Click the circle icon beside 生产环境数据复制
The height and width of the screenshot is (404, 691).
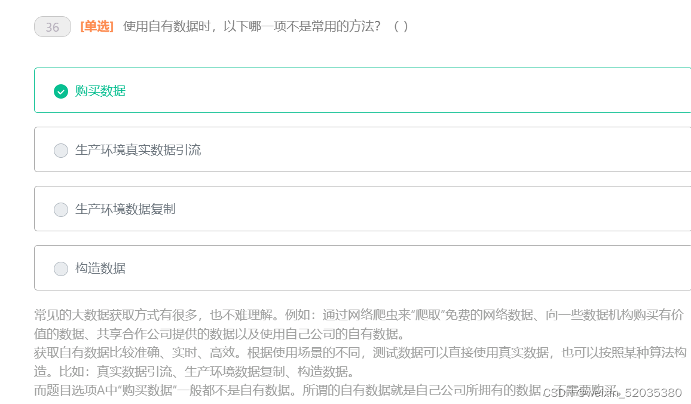tap(60, 209)
